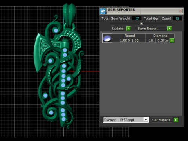Click the Gem Reporter panel icon
Image resolution: width=188 pixels, height=141 pixels.
point(103,11)
